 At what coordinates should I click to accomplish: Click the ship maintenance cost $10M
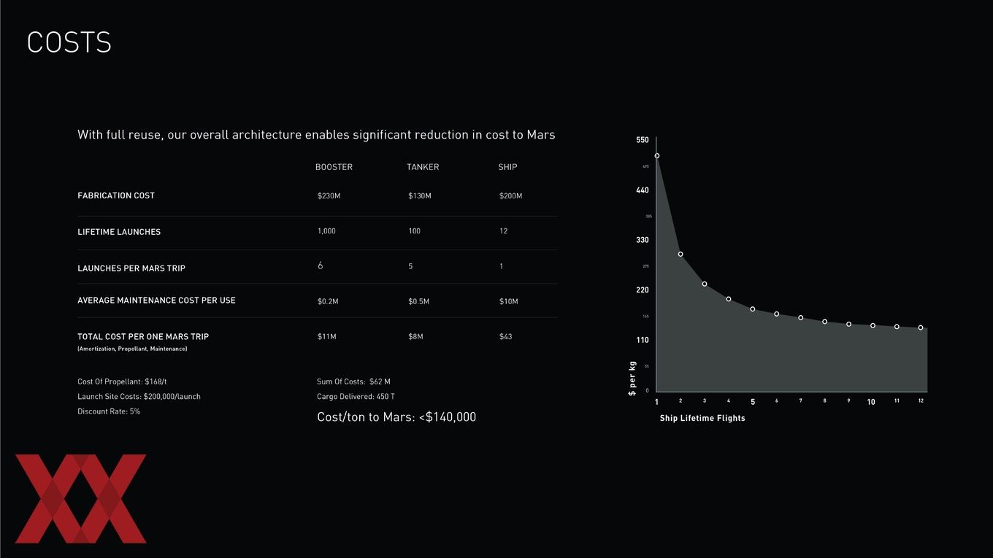click(x=508, y=301)
